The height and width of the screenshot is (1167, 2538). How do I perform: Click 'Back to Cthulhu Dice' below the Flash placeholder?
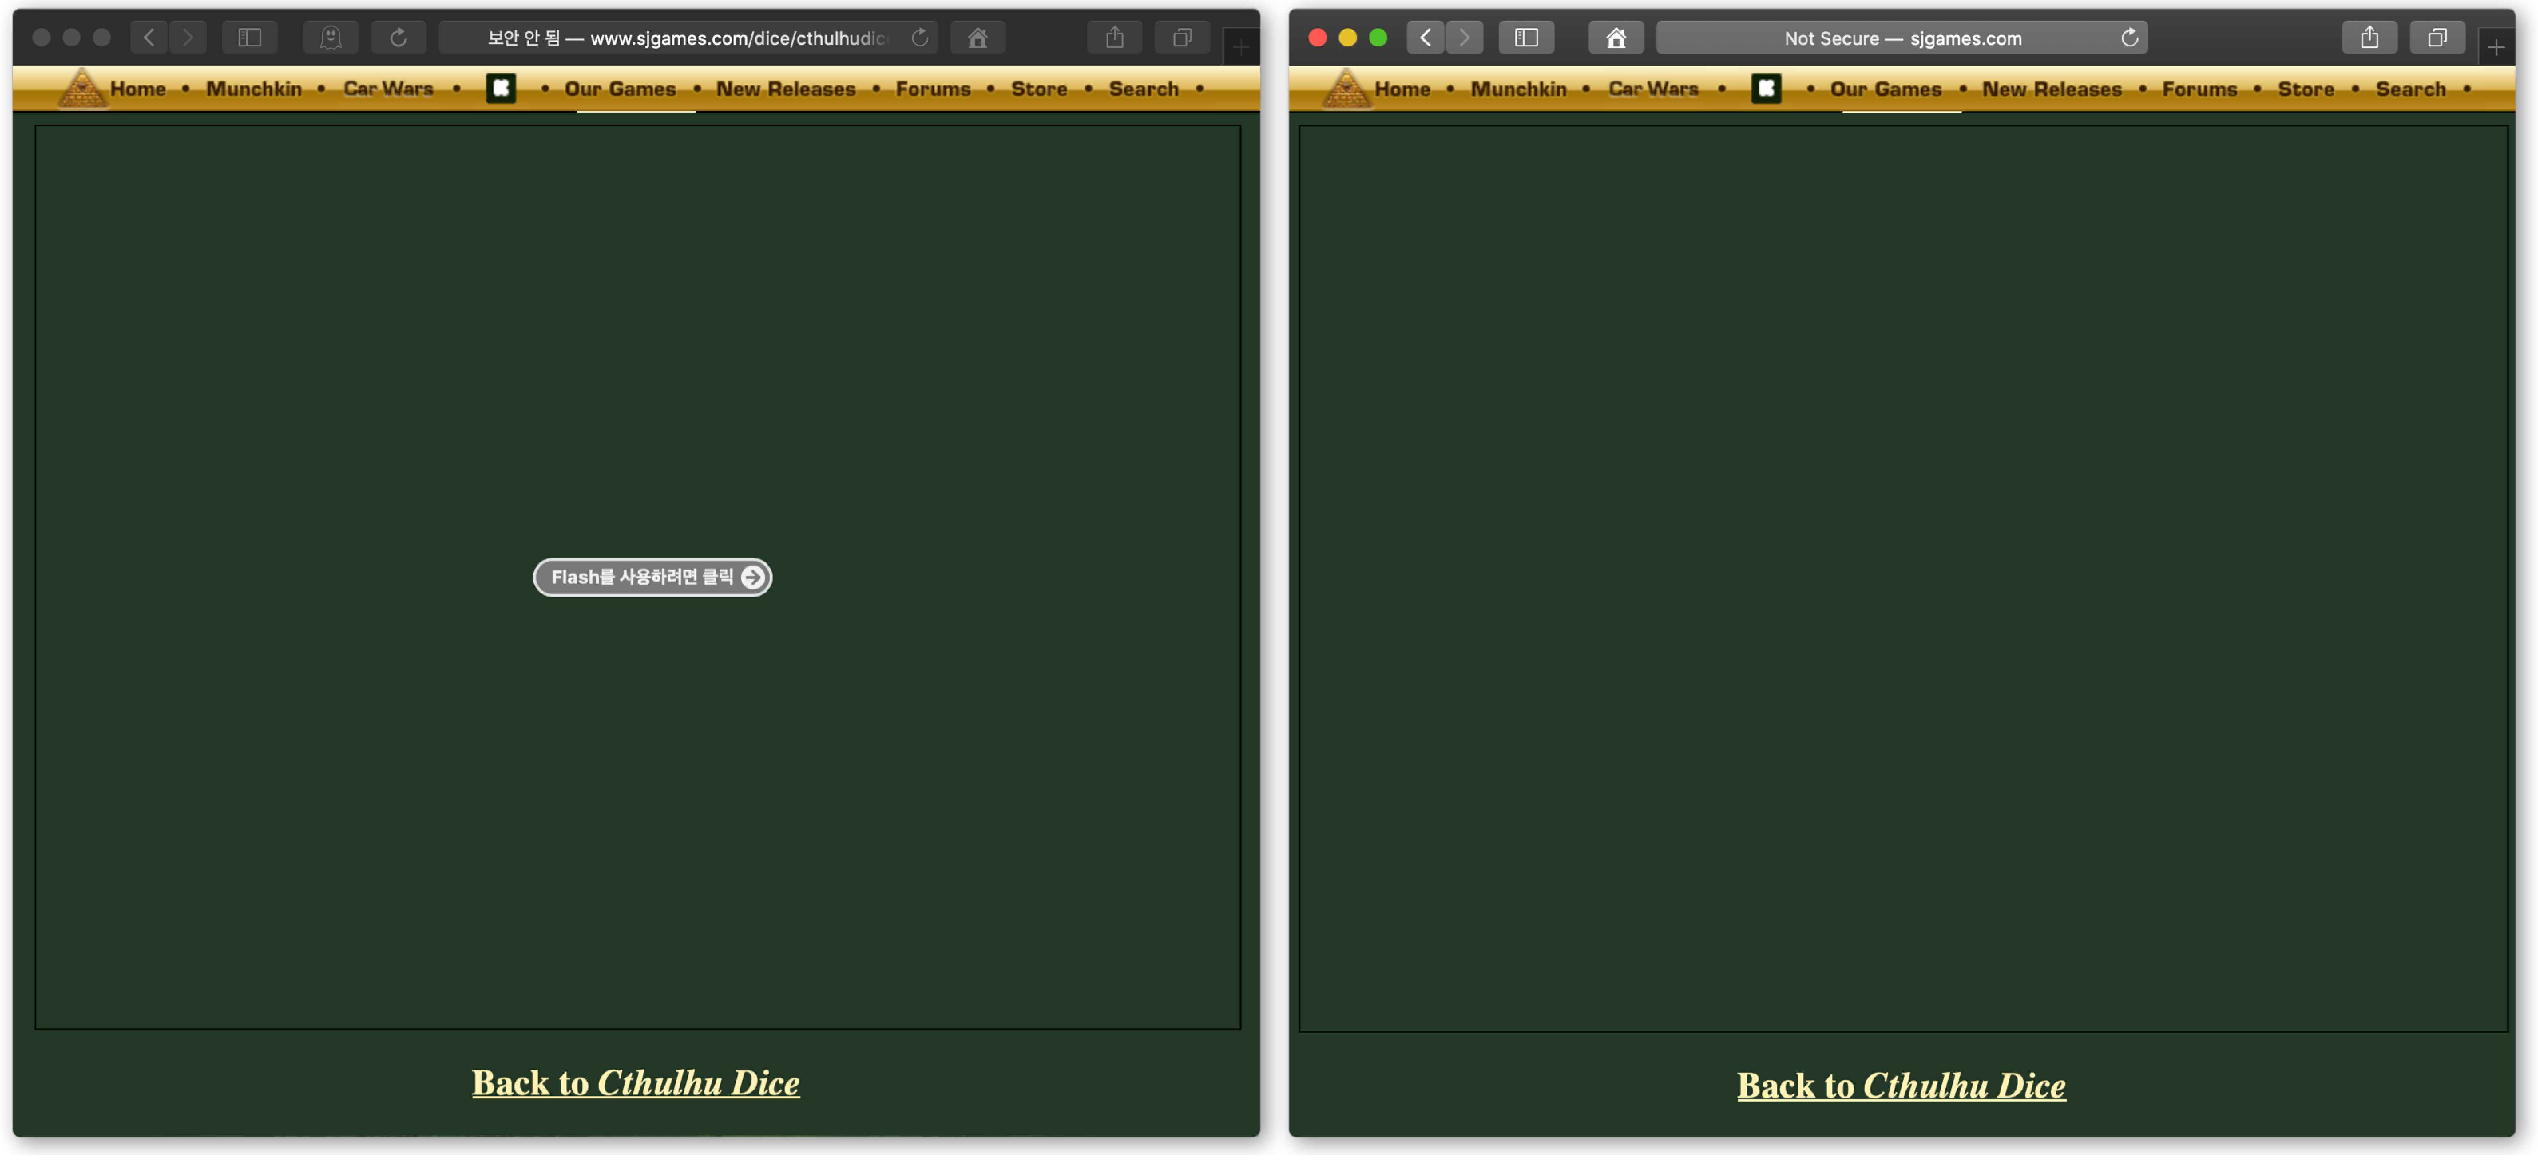pos(635,1082)
